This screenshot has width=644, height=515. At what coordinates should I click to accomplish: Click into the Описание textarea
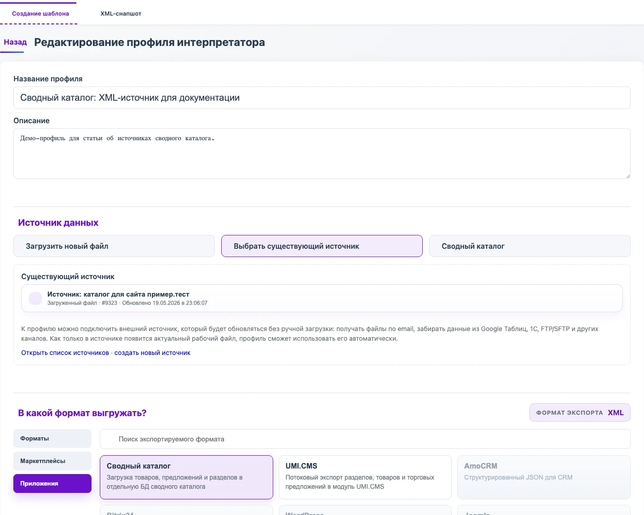(322, 154)
